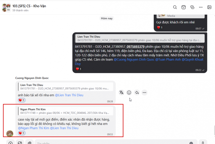Image resolution: width=215 pixels, height=144 pixels.
Task: Open the task checklist icon in header
Action: (183, 7)
